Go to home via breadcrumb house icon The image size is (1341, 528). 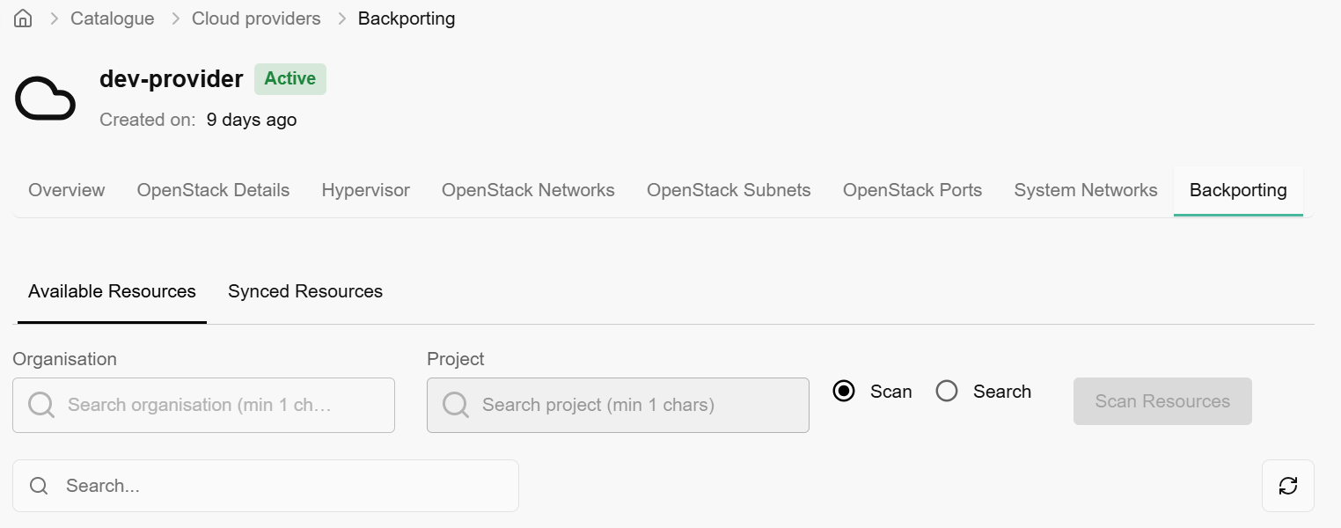pyautogui.click(x=23, y=18)
